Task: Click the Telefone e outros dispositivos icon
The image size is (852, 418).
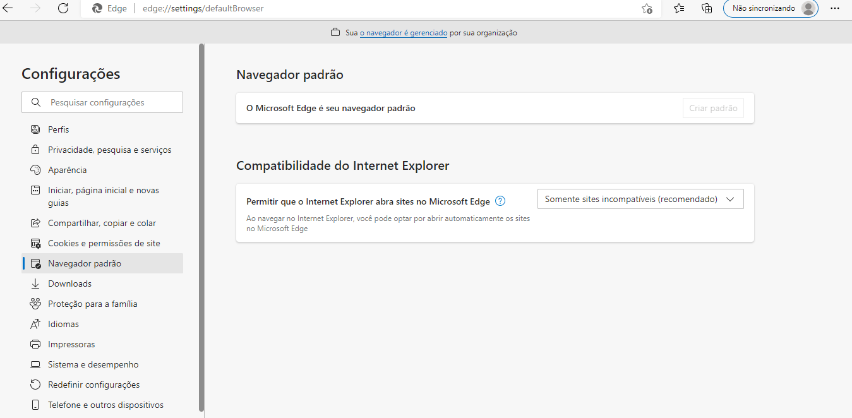Action: point(35,405)
